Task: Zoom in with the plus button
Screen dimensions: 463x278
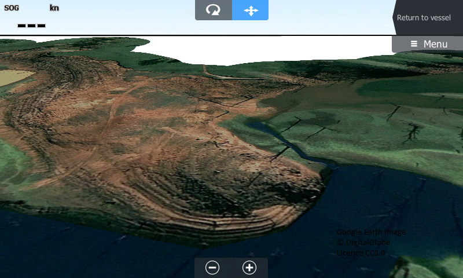Action: 249,268
